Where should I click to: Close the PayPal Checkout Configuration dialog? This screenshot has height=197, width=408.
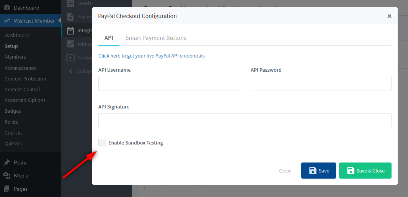coord(389,16)
